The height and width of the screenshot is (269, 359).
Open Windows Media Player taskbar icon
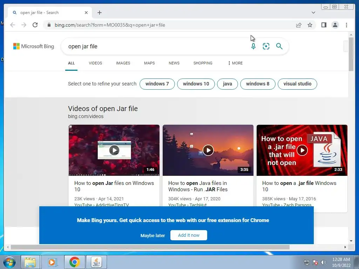coord(52,262)
